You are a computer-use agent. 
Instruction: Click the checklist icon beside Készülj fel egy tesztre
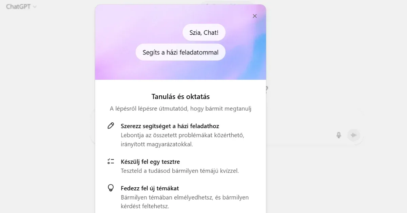(x=111, y=161)
